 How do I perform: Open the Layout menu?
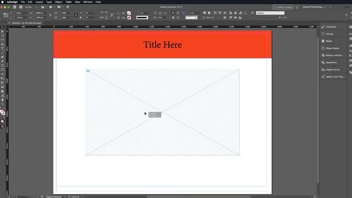(x=39, y=2)
